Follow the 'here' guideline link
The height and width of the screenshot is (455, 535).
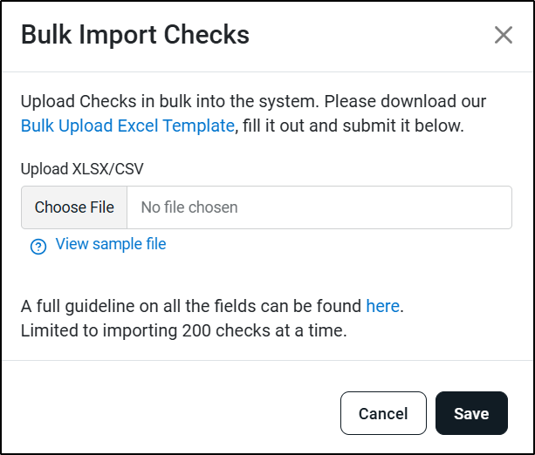(382, 306)
